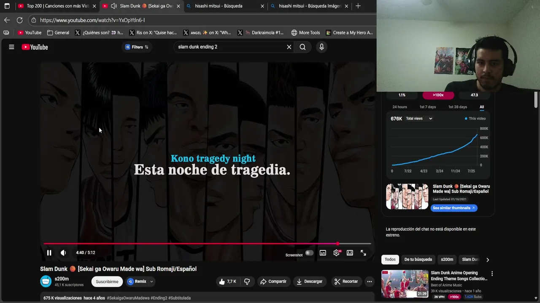Open the YouTube bookmark
This screenshot has height=303, width=540.
[30, 32]
